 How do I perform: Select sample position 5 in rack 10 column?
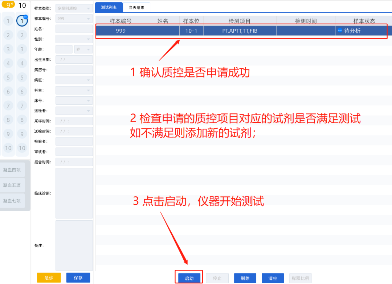[22, 77]
